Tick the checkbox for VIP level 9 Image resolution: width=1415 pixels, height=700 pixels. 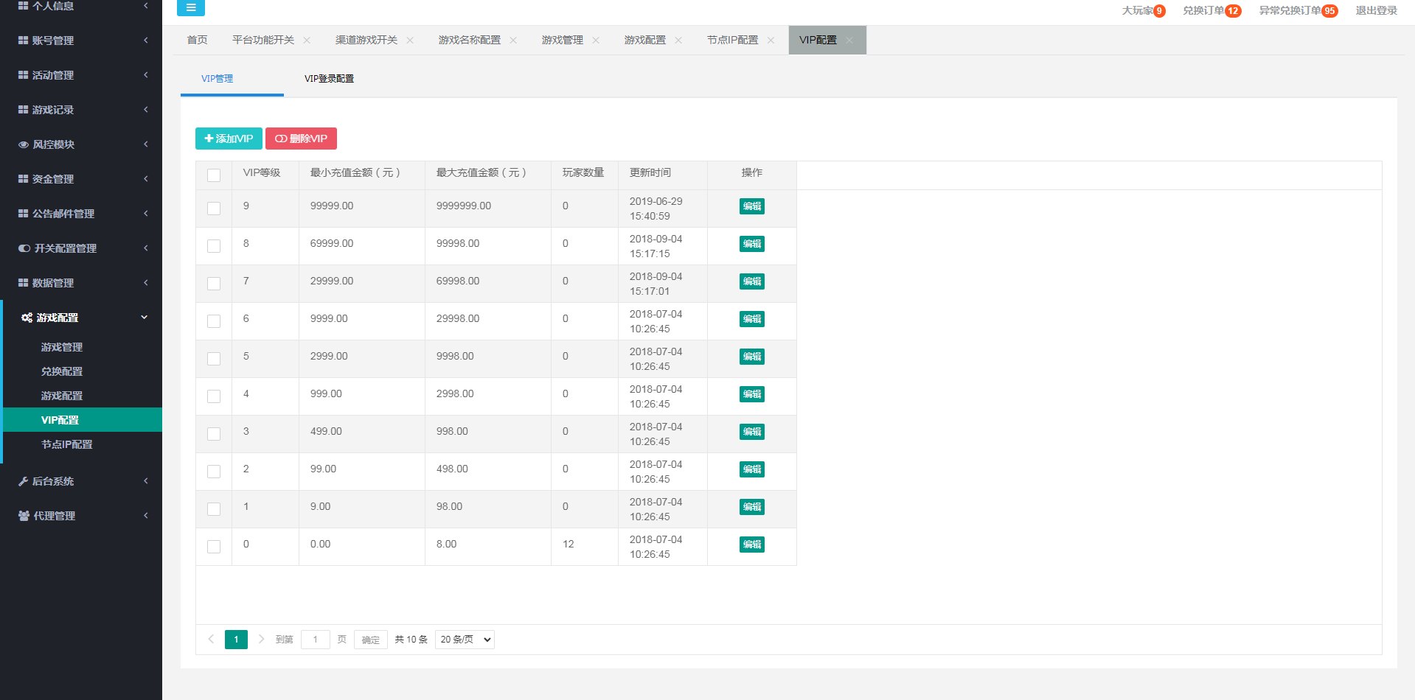pyautogui.click(x=214, y=209)
